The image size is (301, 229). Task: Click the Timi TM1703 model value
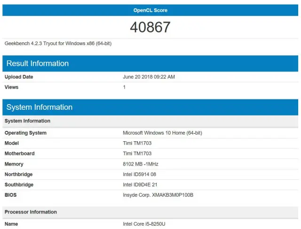[137, 144]
